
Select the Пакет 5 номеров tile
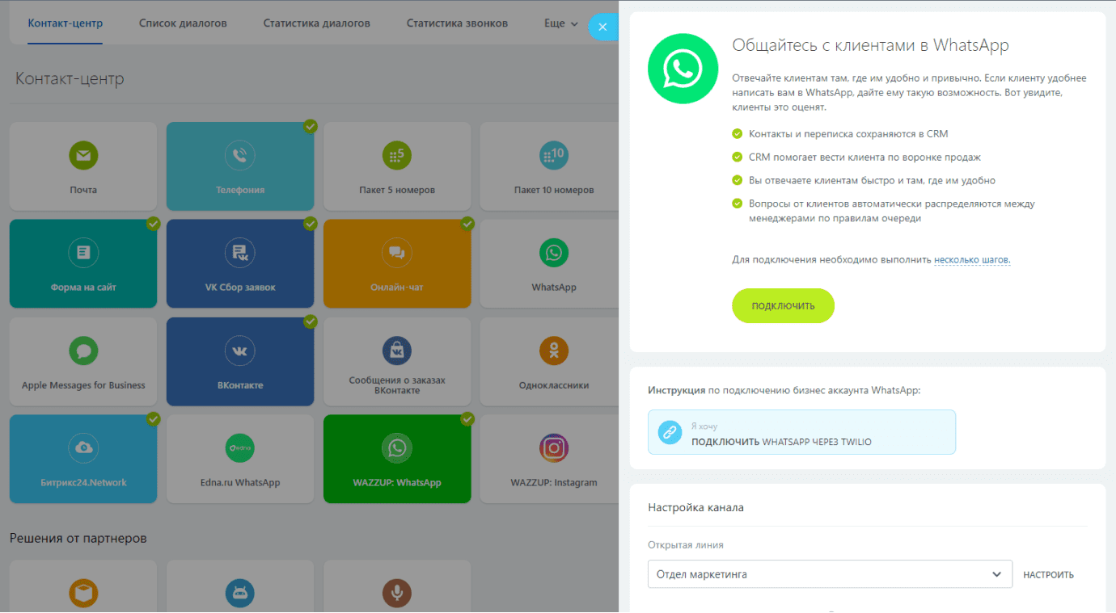point(397,166)
